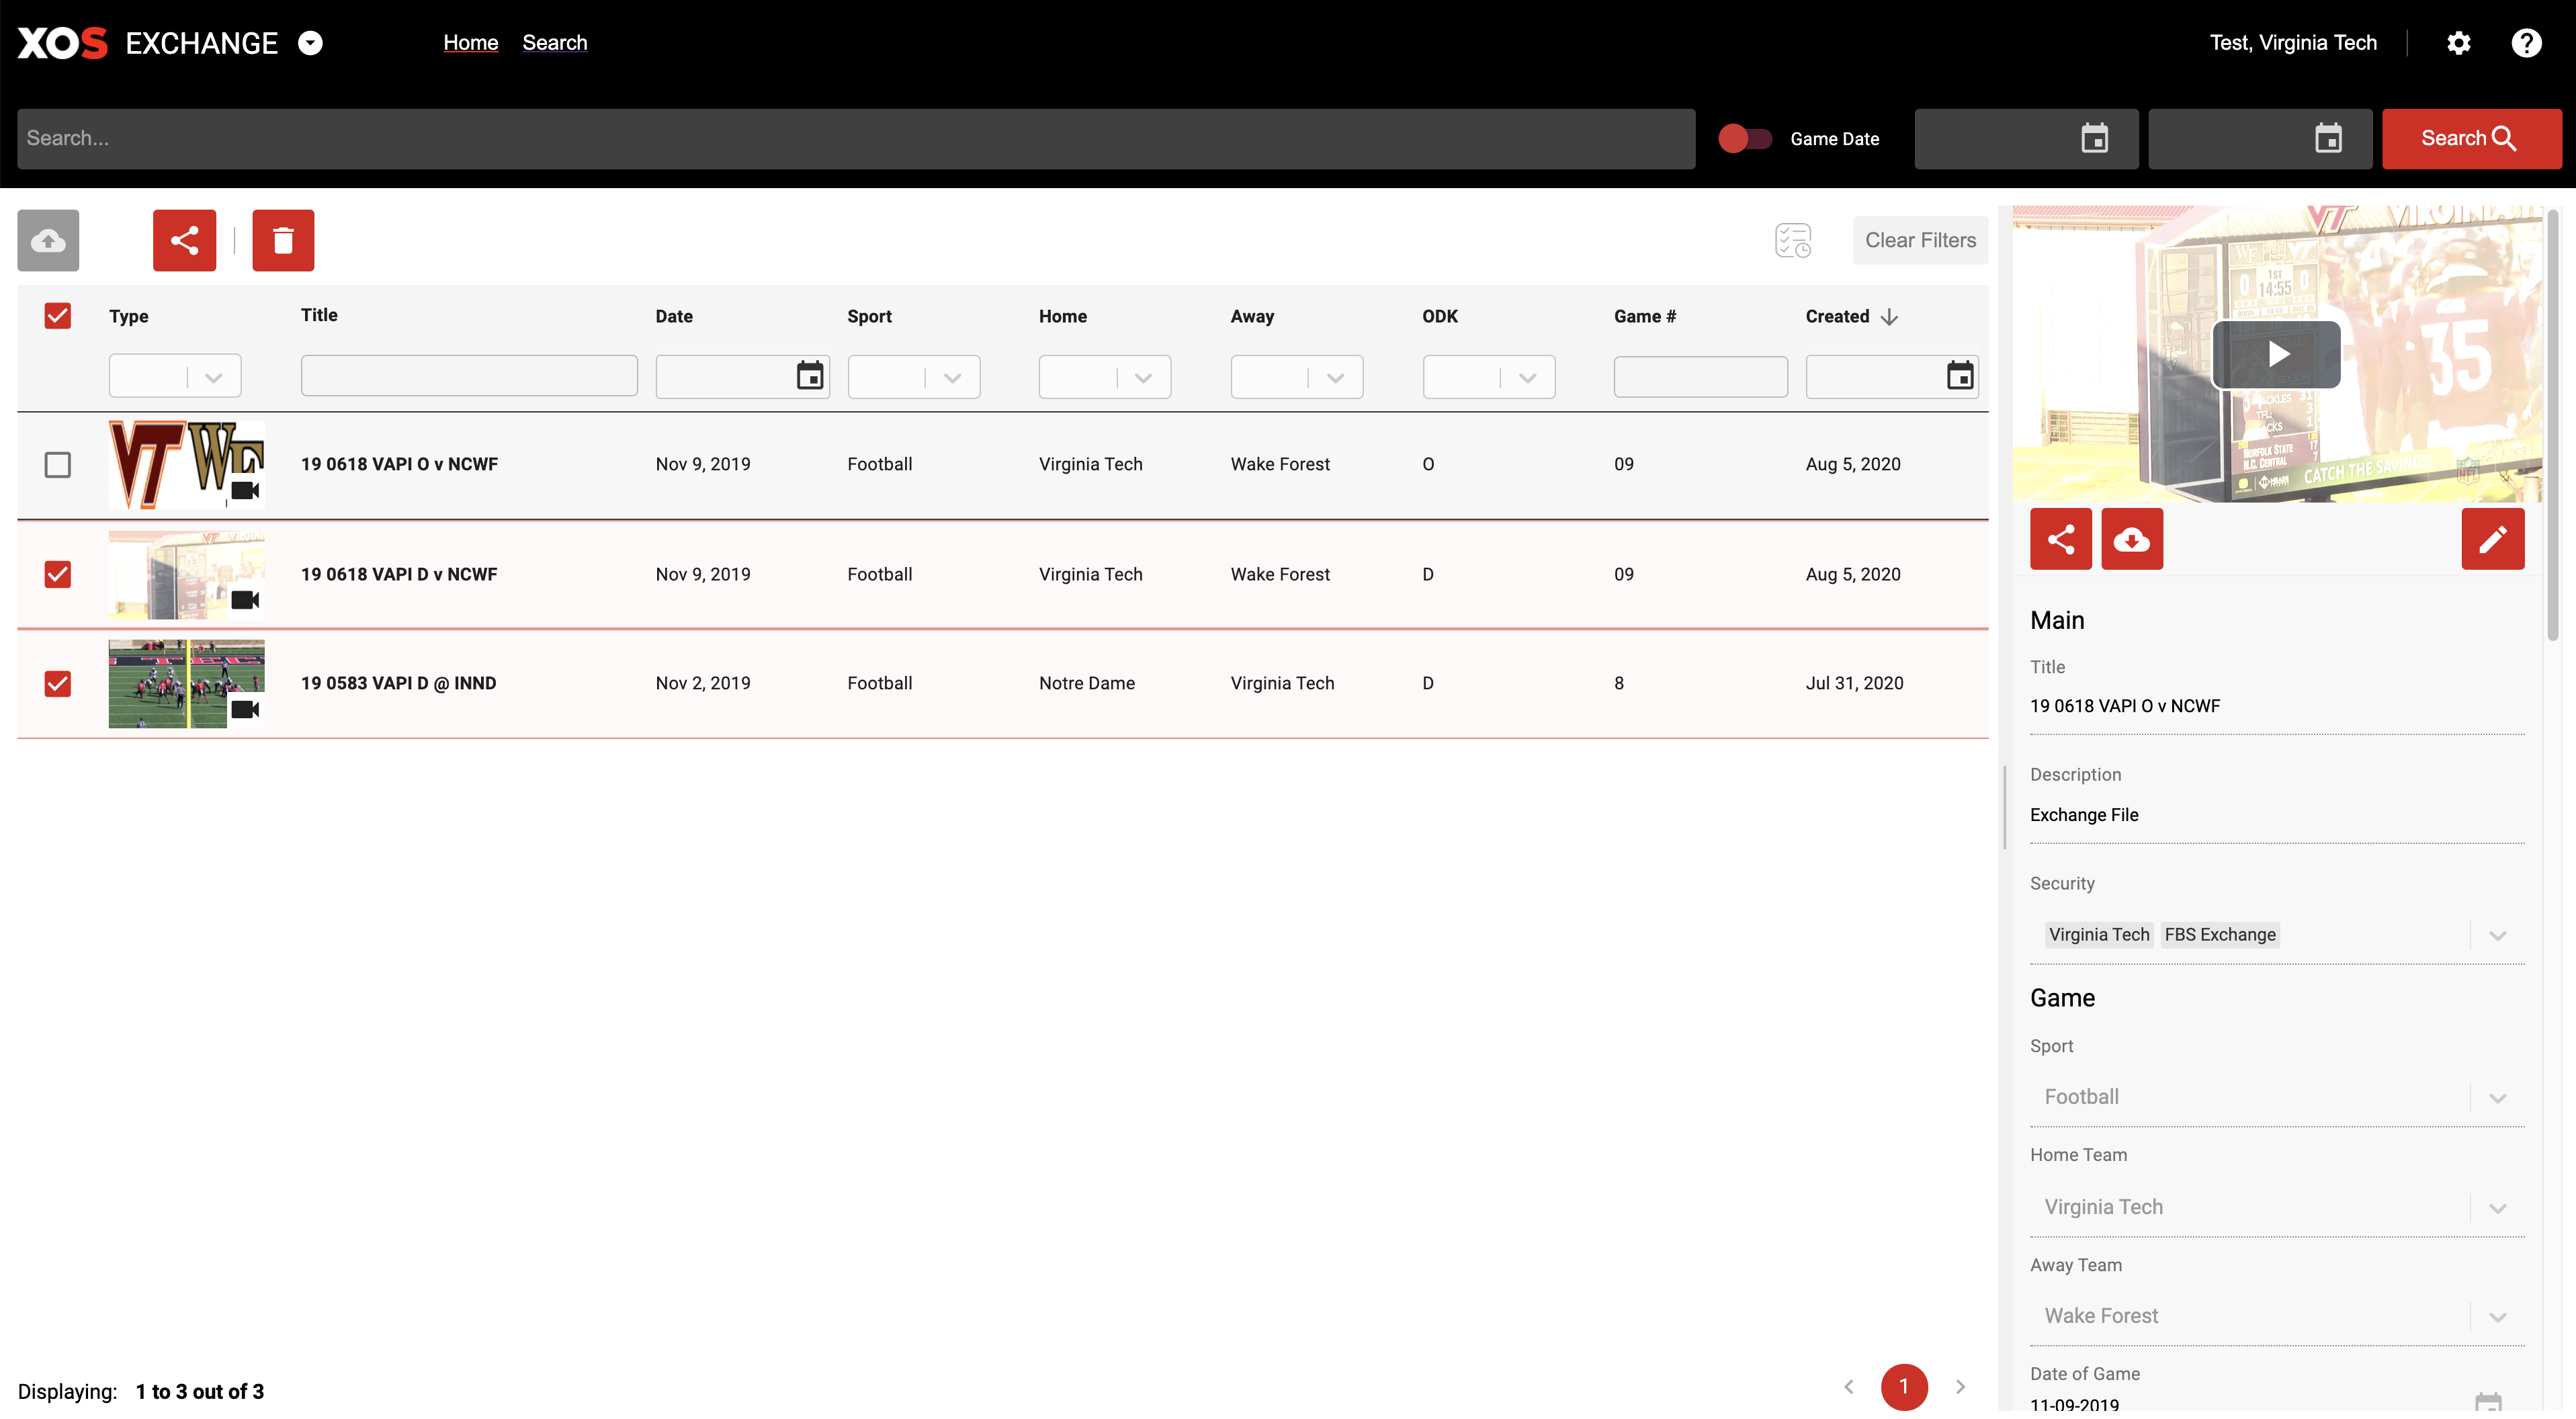The image size is (2576, 1419).
Task: Check the checkbox for 19 0583 VAPI D @ INND
Action: point(58,681)
